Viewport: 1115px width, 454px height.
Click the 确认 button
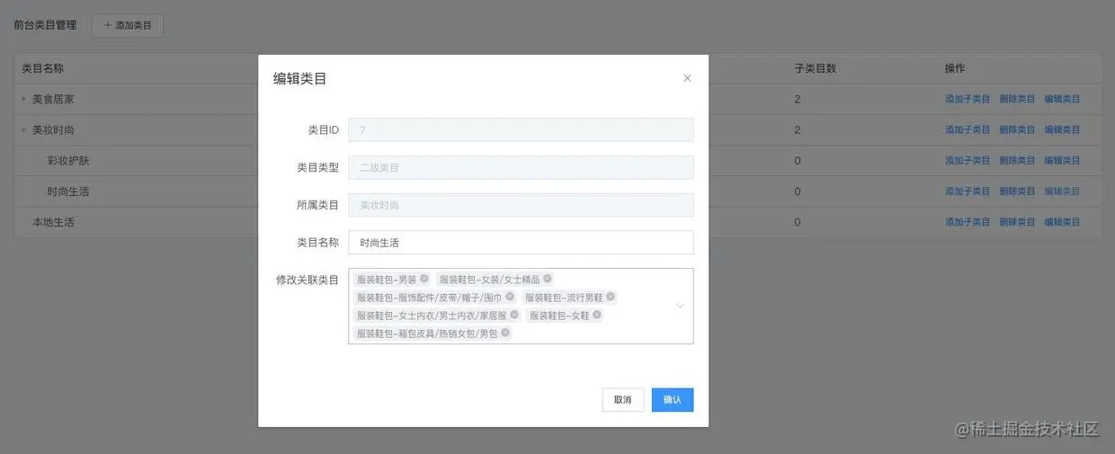673,400
